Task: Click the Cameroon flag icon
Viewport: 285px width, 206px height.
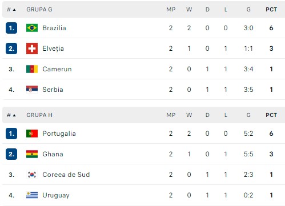Action: coord(32,69)
